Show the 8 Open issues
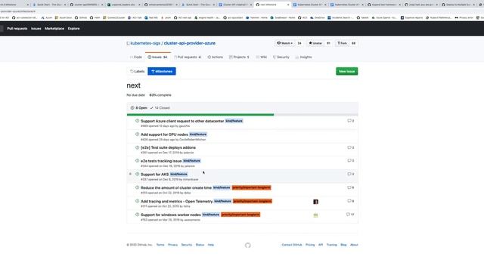 coord(139,108)
